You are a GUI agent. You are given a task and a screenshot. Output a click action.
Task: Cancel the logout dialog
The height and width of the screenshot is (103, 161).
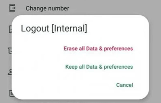(x=125, y=85)
